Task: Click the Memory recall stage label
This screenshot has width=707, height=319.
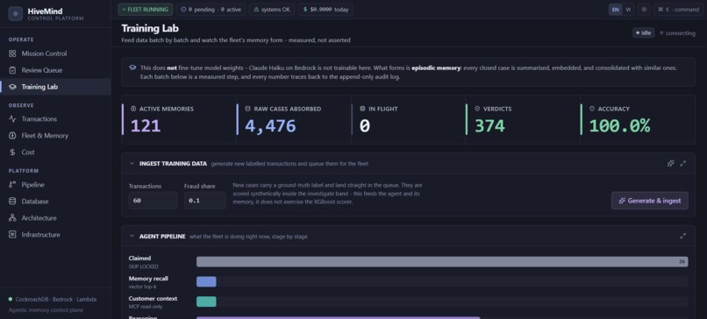Action: pos(148,282)
